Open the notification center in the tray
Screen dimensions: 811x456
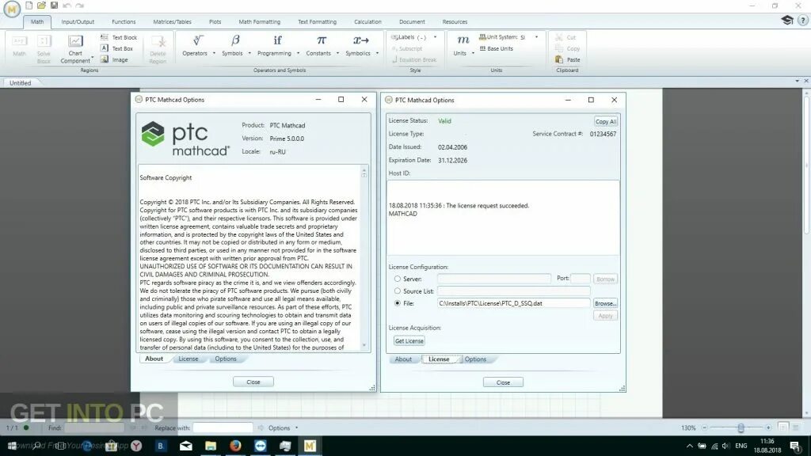(795, 446)
